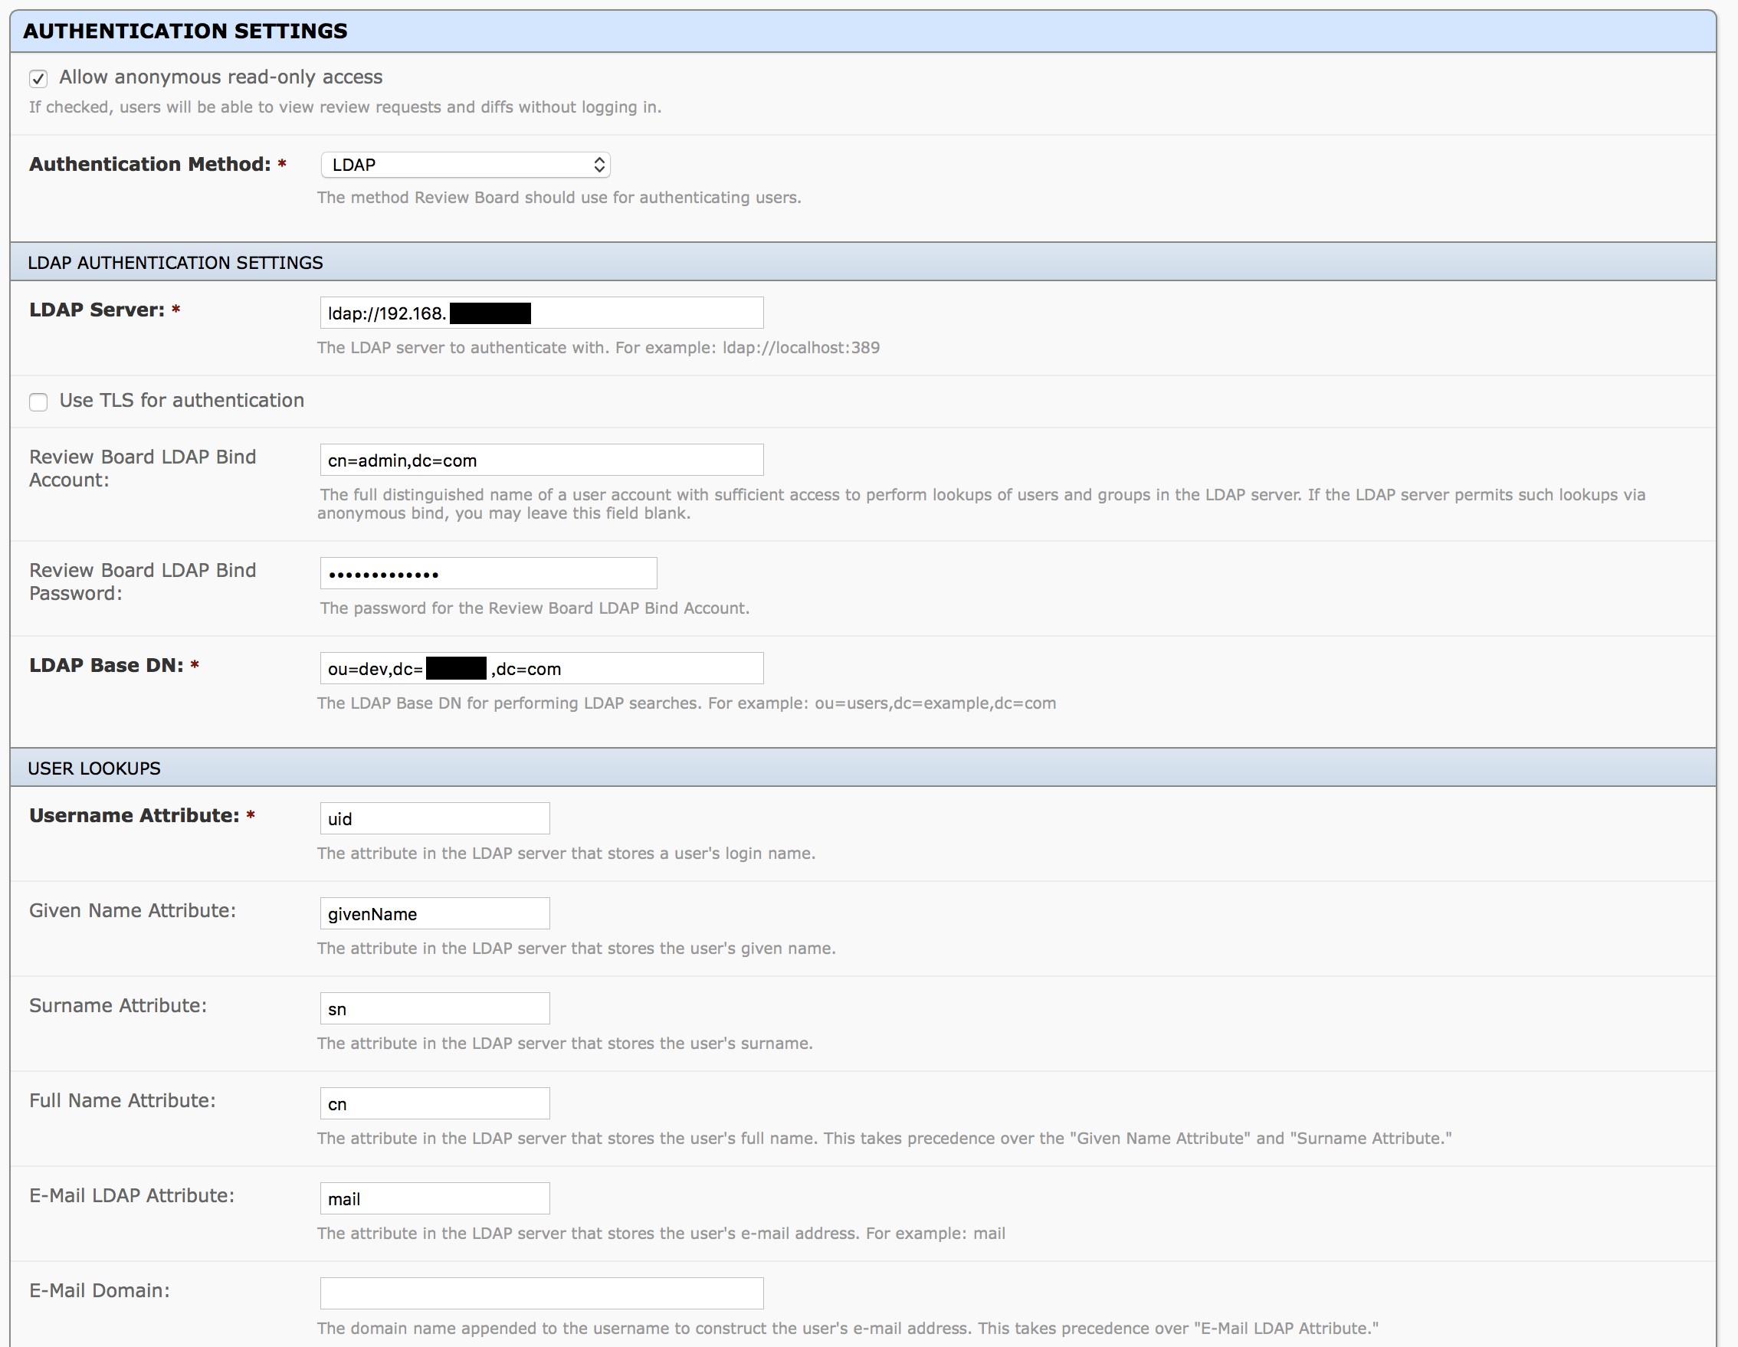Focus the Given Name Attribute field
The image size is (1738, 1347).
tap(435, 913)
